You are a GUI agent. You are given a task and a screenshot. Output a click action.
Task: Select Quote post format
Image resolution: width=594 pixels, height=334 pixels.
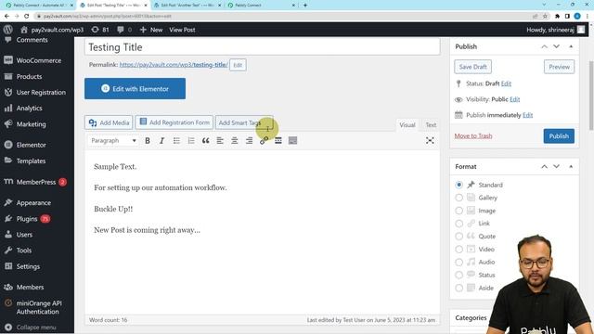(x=458, y=237)
